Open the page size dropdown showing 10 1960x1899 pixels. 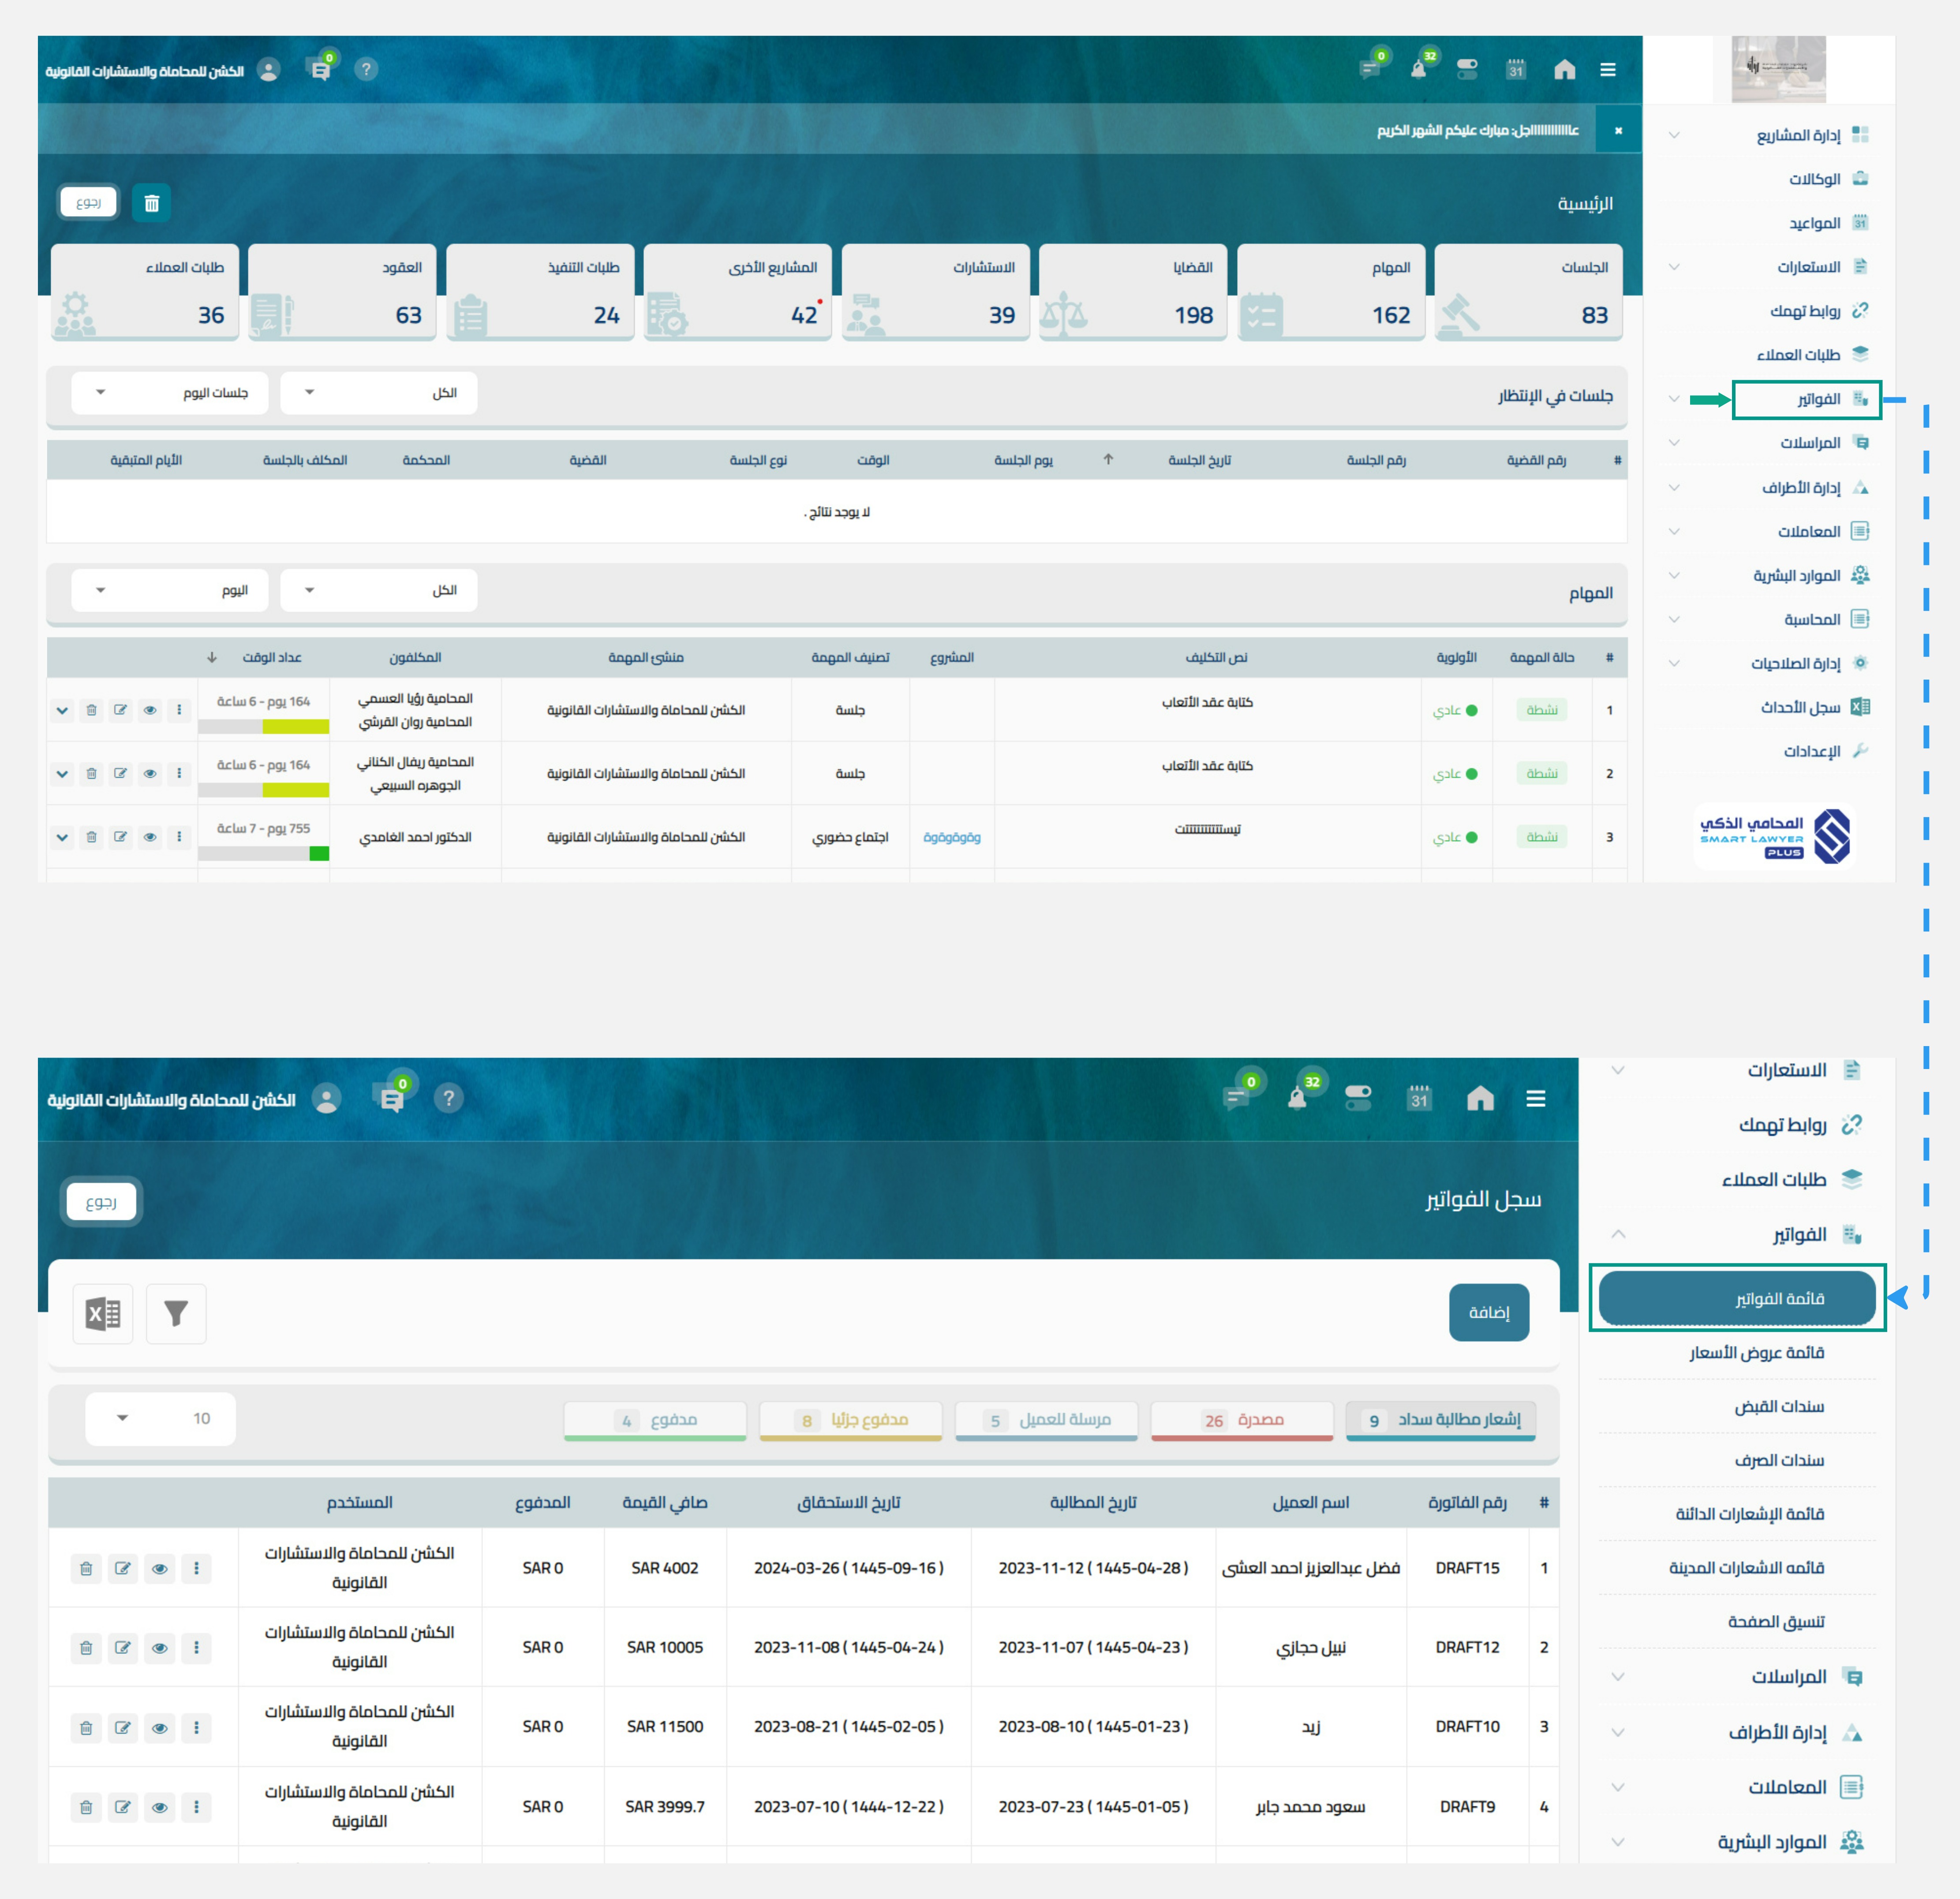(160, 1418)
